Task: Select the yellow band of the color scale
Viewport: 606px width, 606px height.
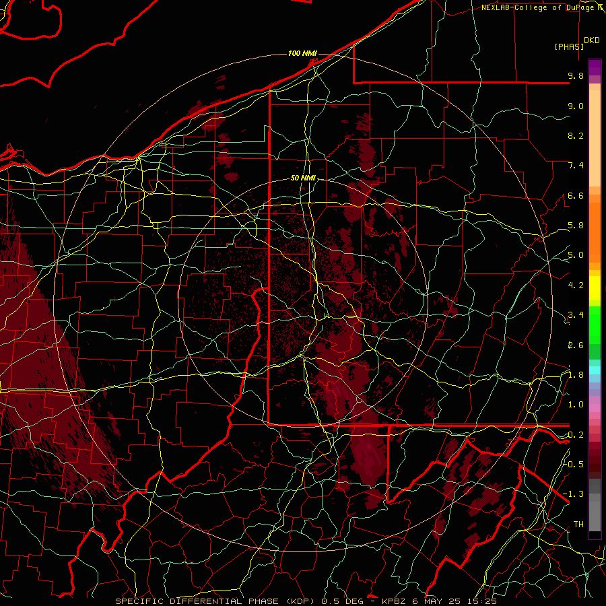Action: 595,288
